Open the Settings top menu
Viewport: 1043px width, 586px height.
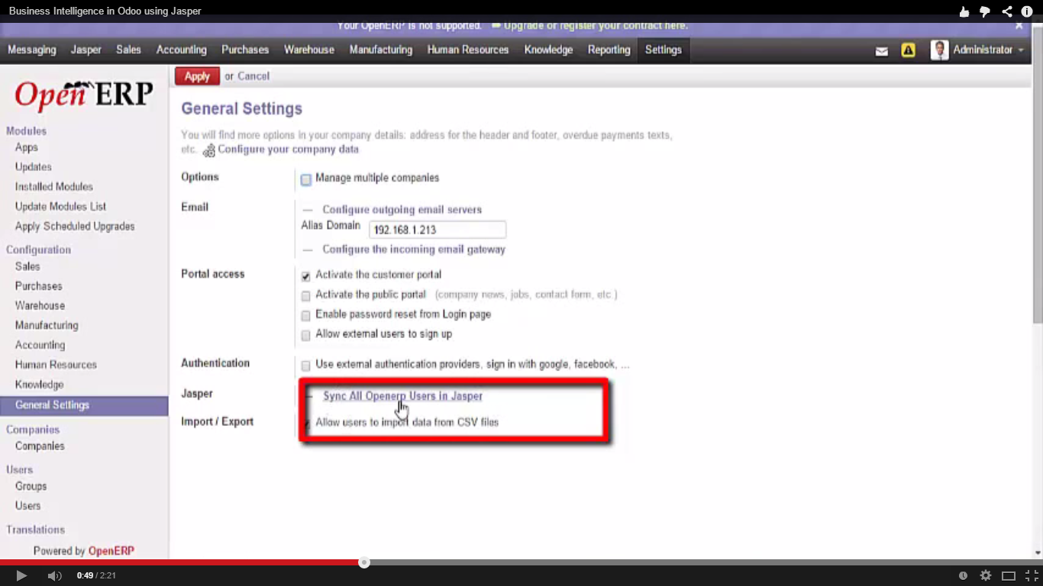click(x=664, y=50)
